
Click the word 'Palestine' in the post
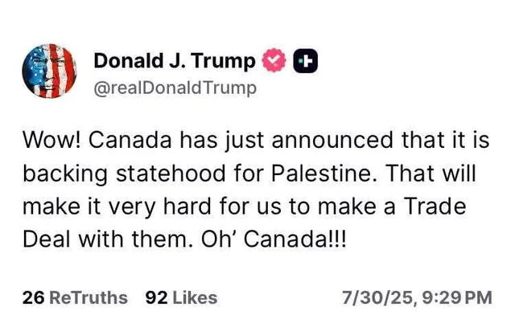point(323,174)
